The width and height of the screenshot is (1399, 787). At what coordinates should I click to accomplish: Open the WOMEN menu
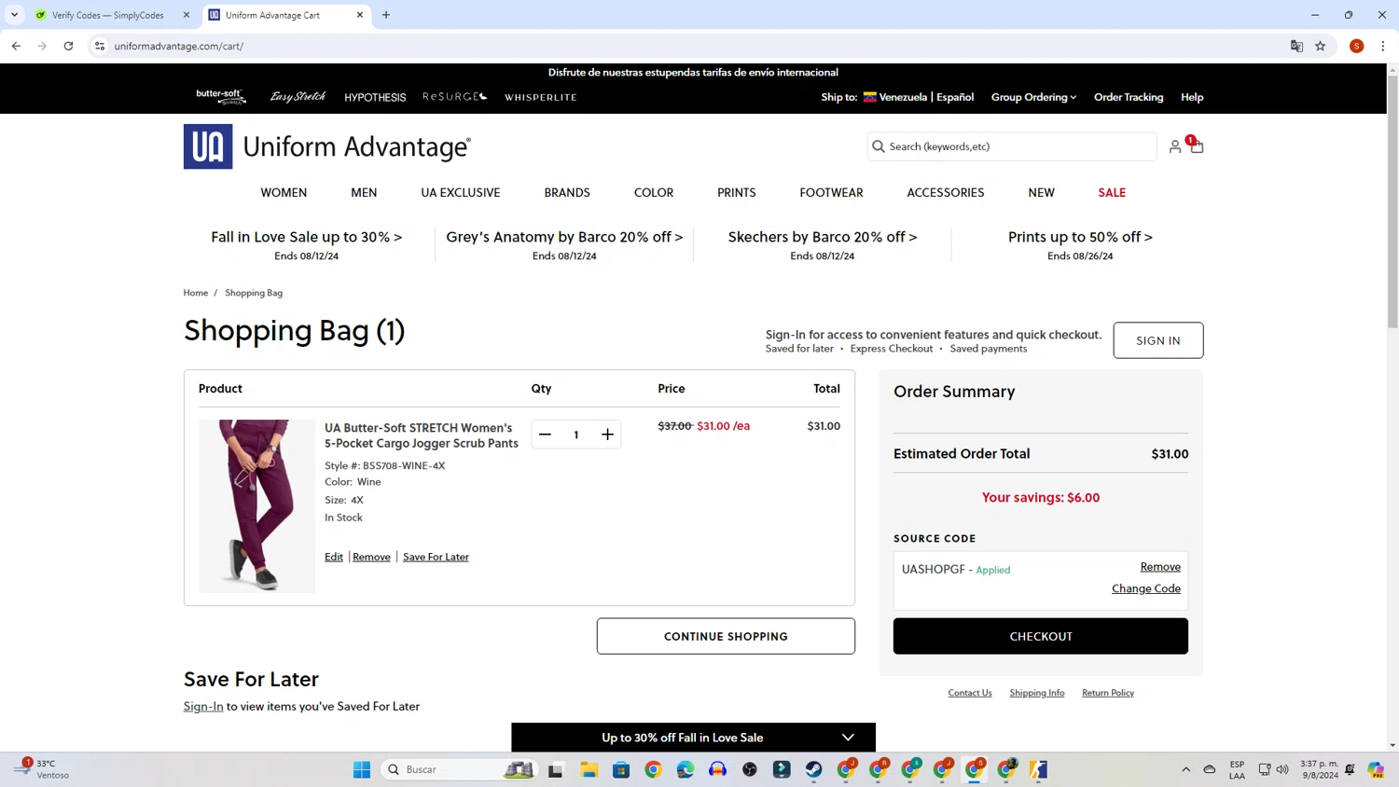(284, 193)
